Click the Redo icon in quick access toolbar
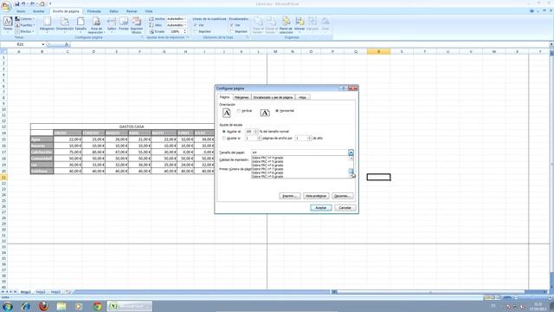 [32, 3]
